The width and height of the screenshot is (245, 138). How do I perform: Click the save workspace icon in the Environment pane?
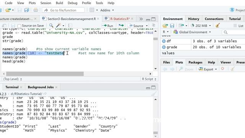(172, 26)
